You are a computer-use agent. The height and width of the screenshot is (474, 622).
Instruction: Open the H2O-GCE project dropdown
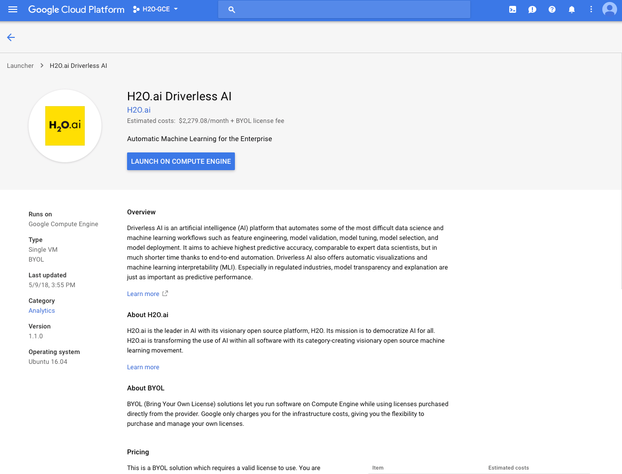pos(155,8)
